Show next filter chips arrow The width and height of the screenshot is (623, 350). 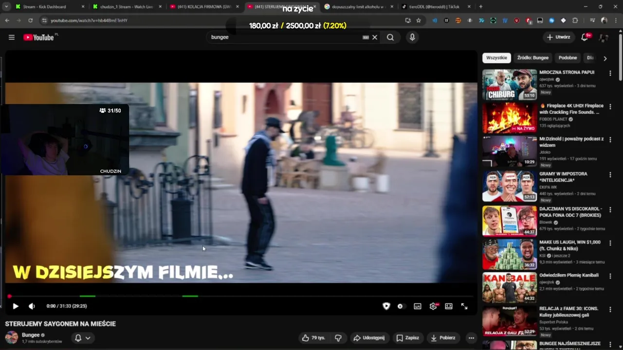(x=605, y=58)
